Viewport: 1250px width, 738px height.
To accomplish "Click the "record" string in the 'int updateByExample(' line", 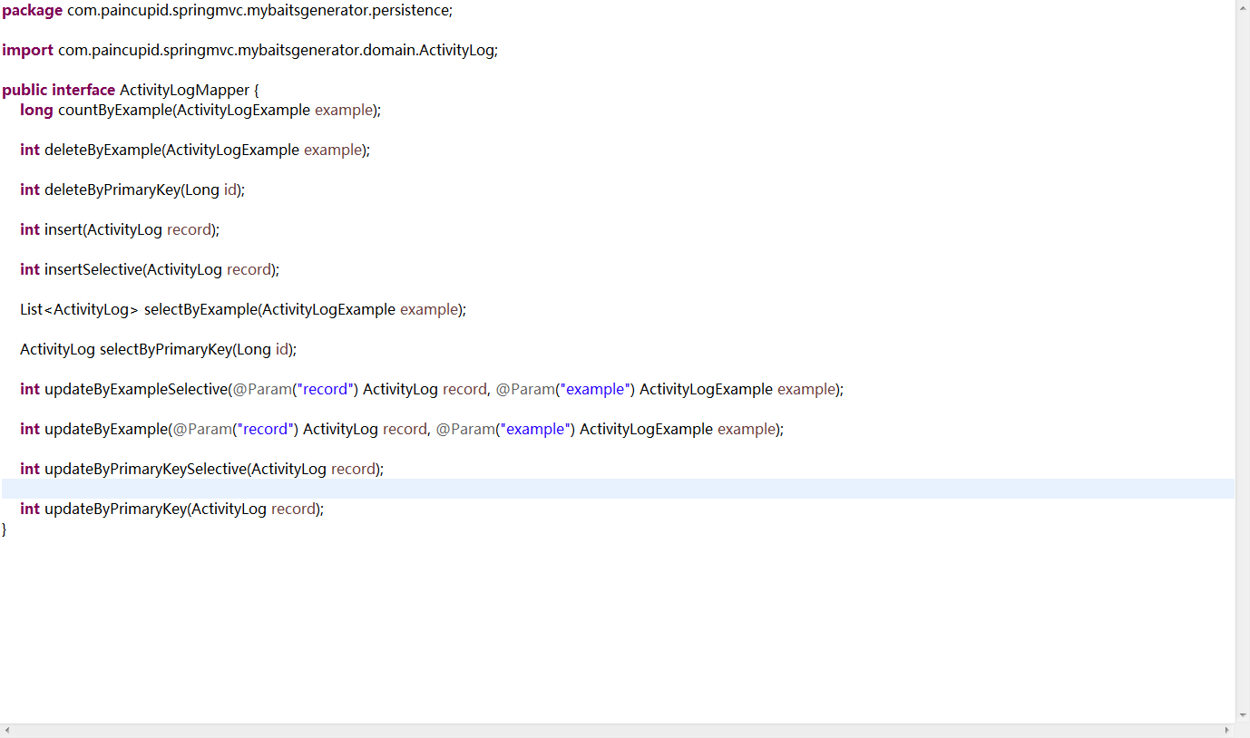I will (266, 430).
